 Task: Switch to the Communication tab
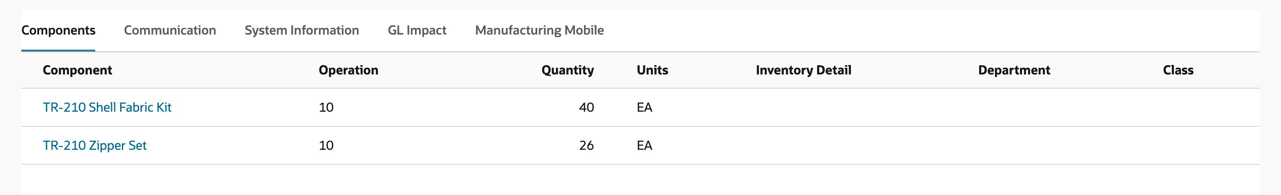pos(169,30)
